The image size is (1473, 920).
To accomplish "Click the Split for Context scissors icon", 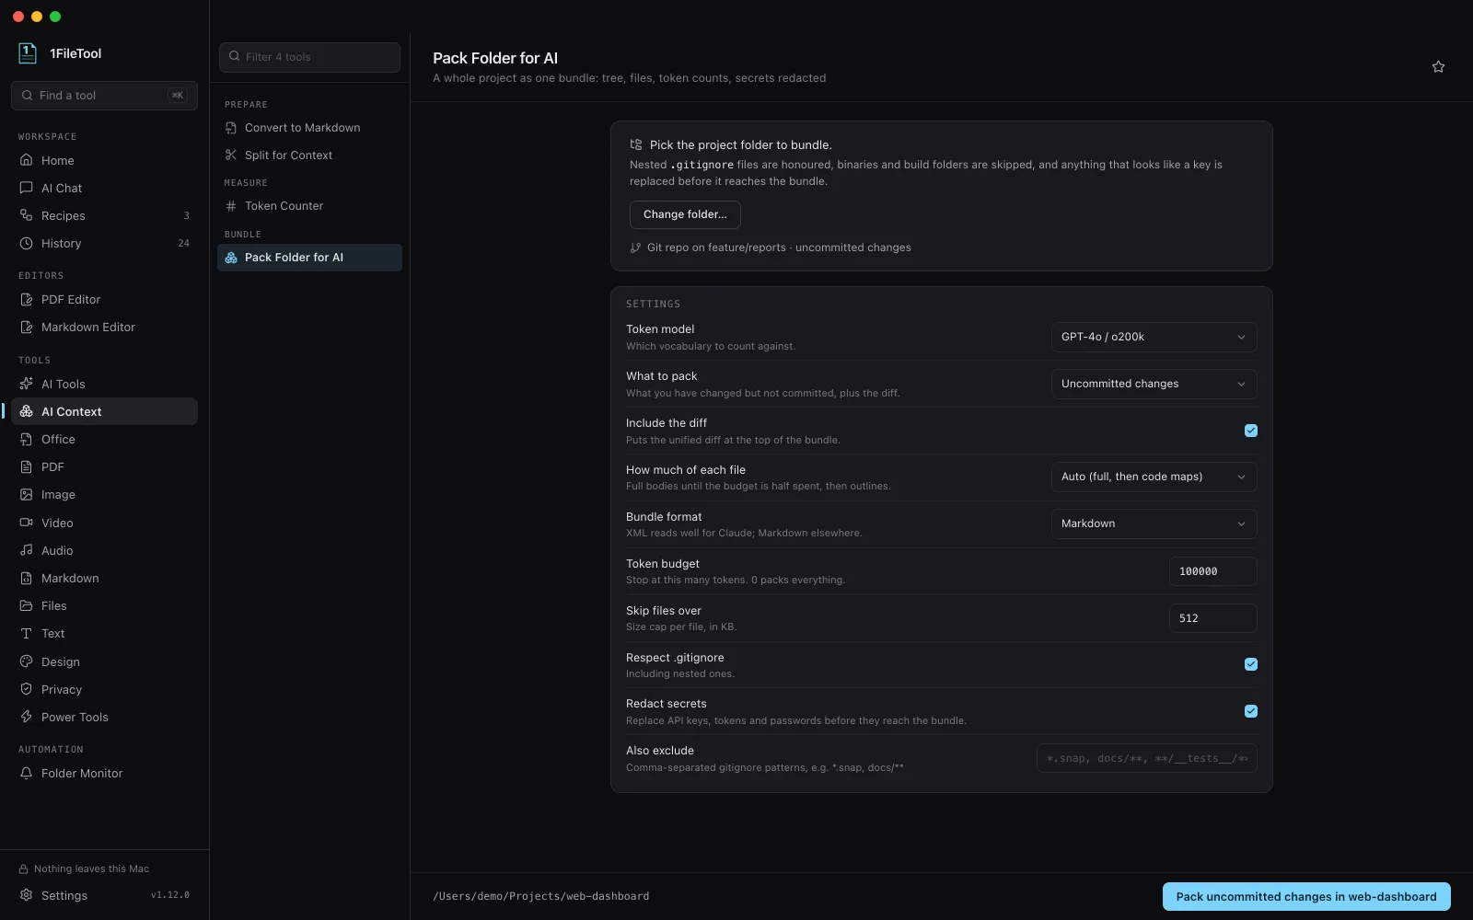I will (x=231, y=155).
